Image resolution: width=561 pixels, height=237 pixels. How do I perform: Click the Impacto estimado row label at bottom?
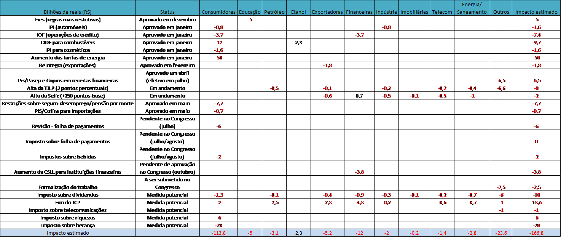click(68, 233)
